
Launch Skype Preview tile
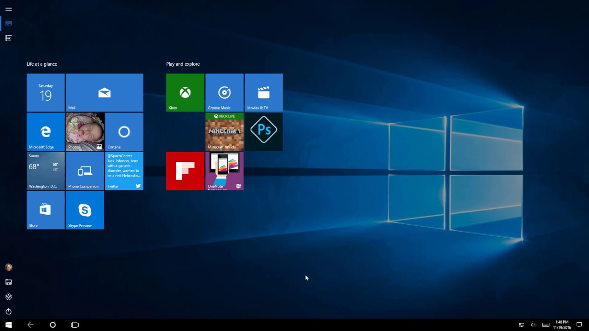click(x=85, y=210)
